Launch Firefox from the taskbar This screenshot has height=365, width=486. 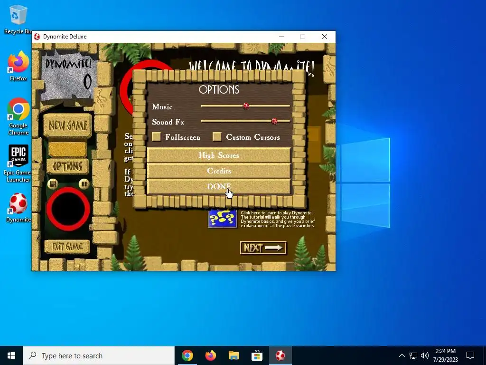click(210, 355)
